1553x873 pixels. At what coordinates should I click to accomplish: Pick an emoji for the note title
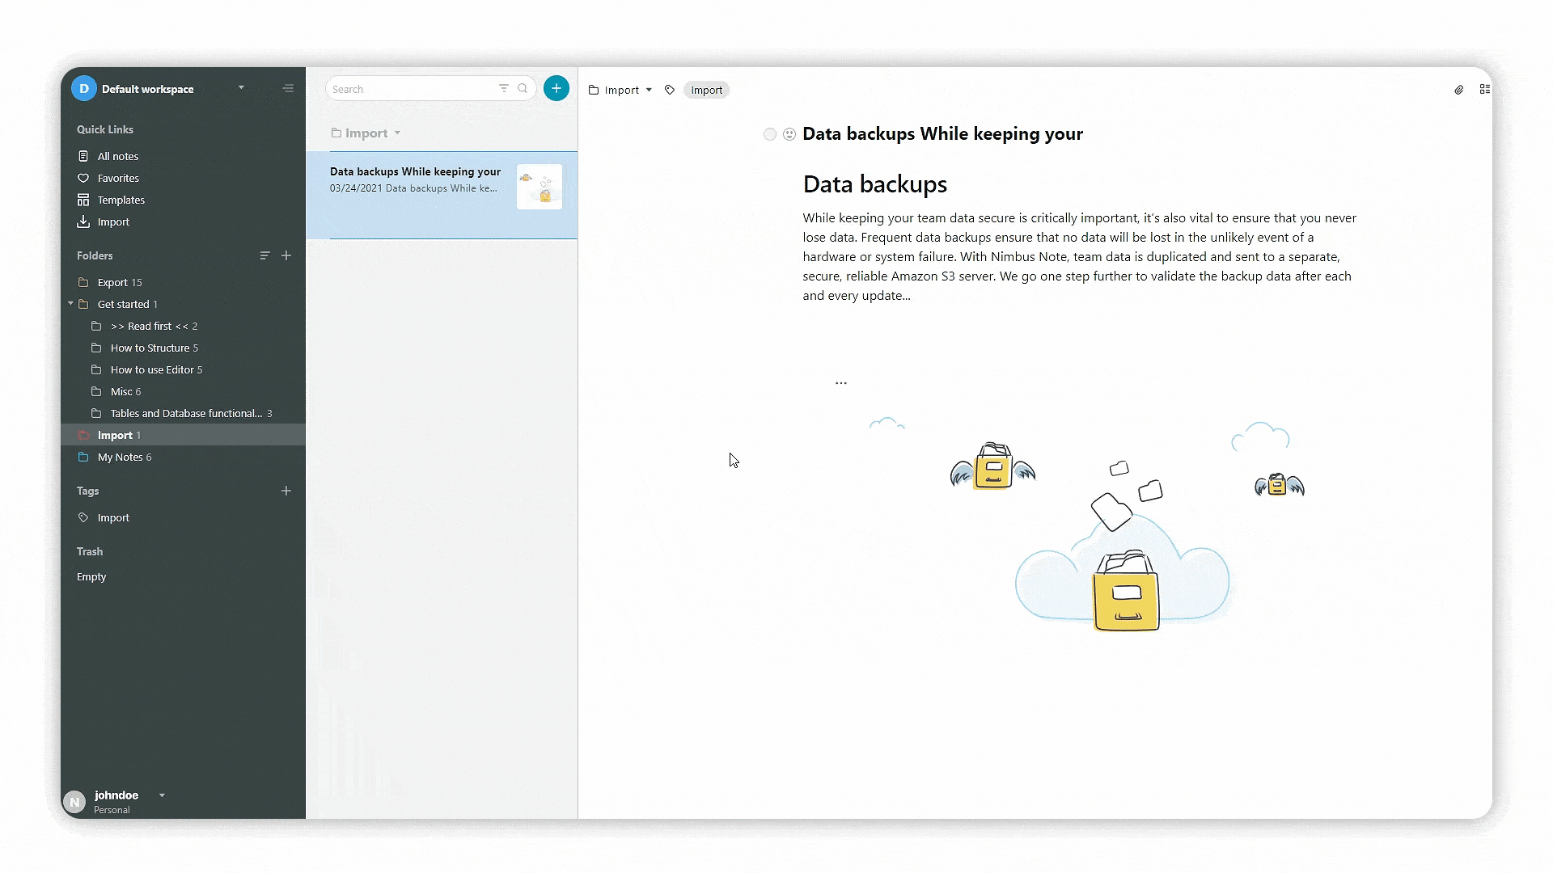789,134
